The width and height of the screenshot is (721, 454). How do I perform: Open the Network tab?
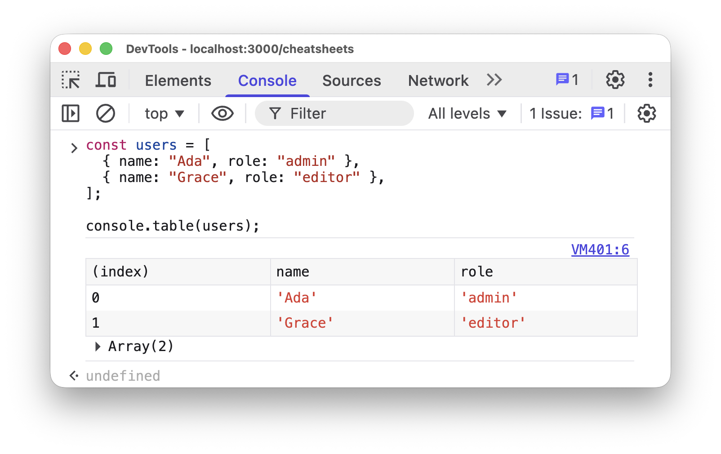pos(438,80)
